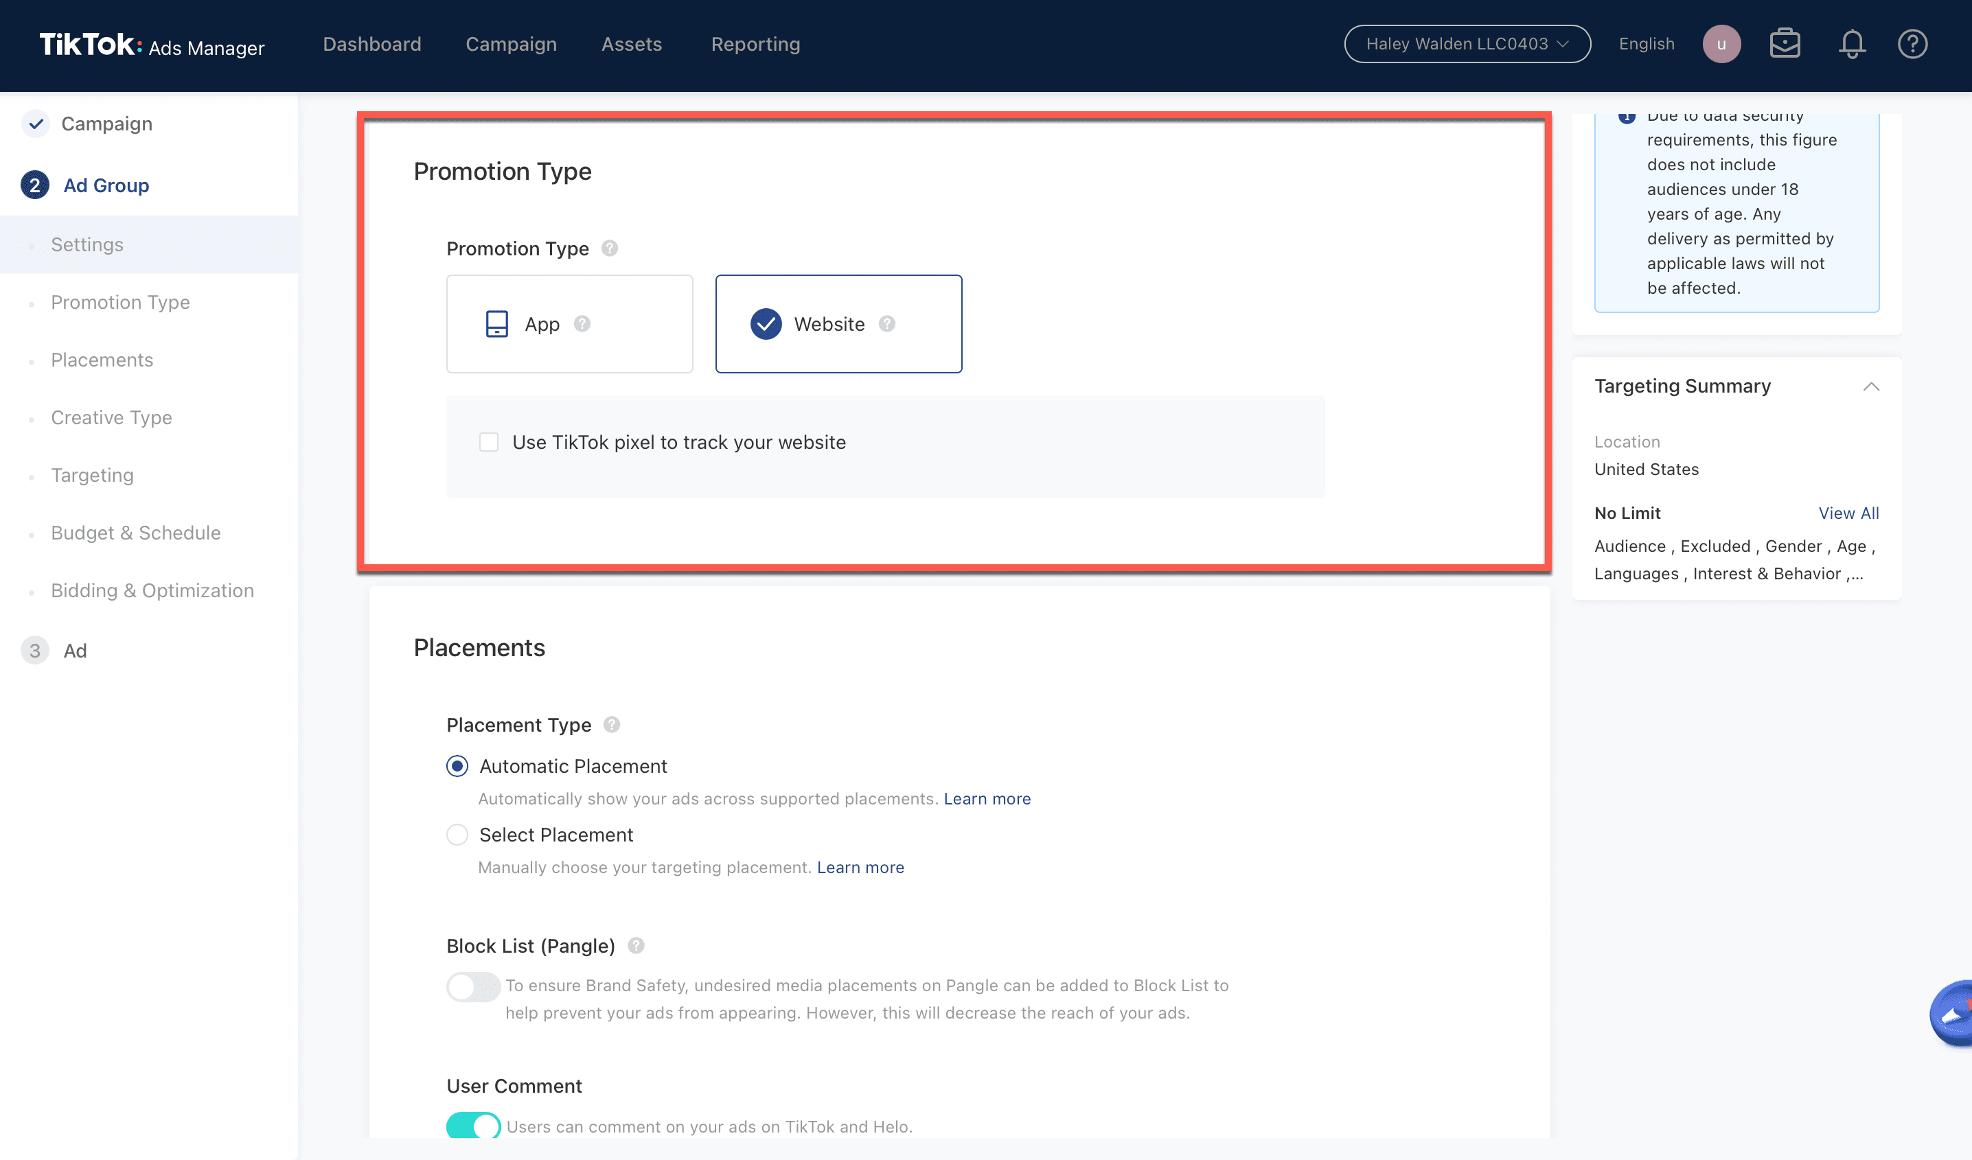1972x1160 pixels.
Task: Click View All in Targeting Summary
Action: click(x=1848, y=513)
